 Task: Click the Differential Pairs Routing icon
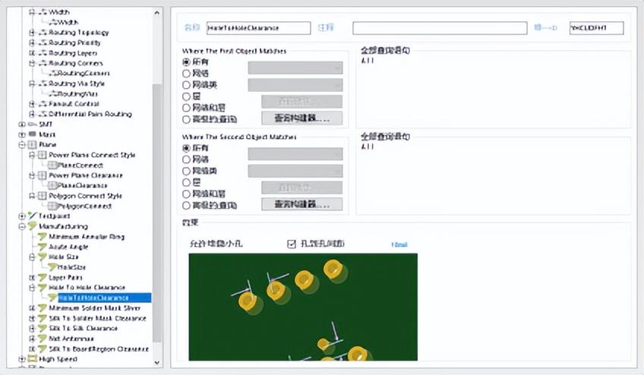(x=43, y=114)
